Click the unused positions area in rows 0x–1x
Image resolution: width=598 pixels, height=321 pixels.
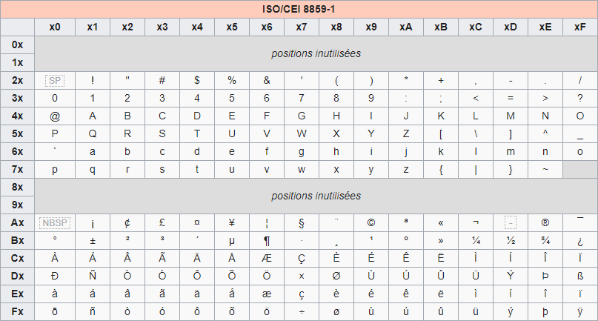pos(316,53)
